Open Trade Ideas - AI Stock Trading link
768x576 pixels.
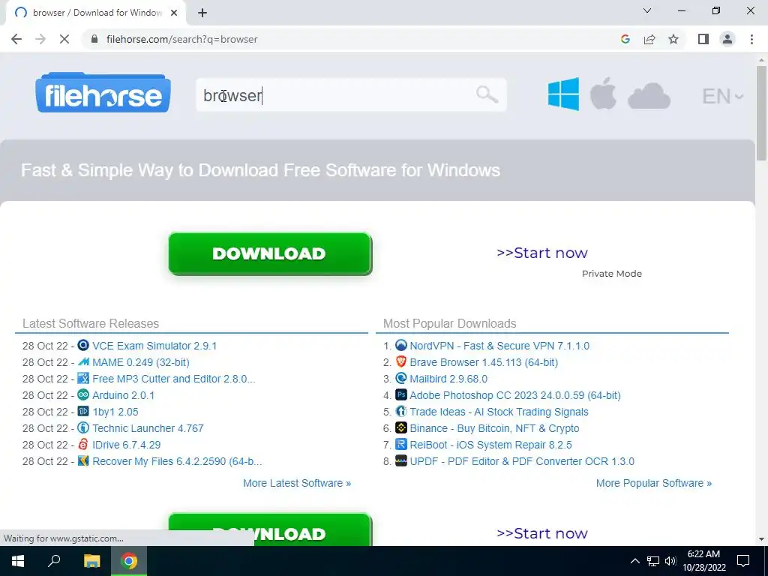click(499, 412)
